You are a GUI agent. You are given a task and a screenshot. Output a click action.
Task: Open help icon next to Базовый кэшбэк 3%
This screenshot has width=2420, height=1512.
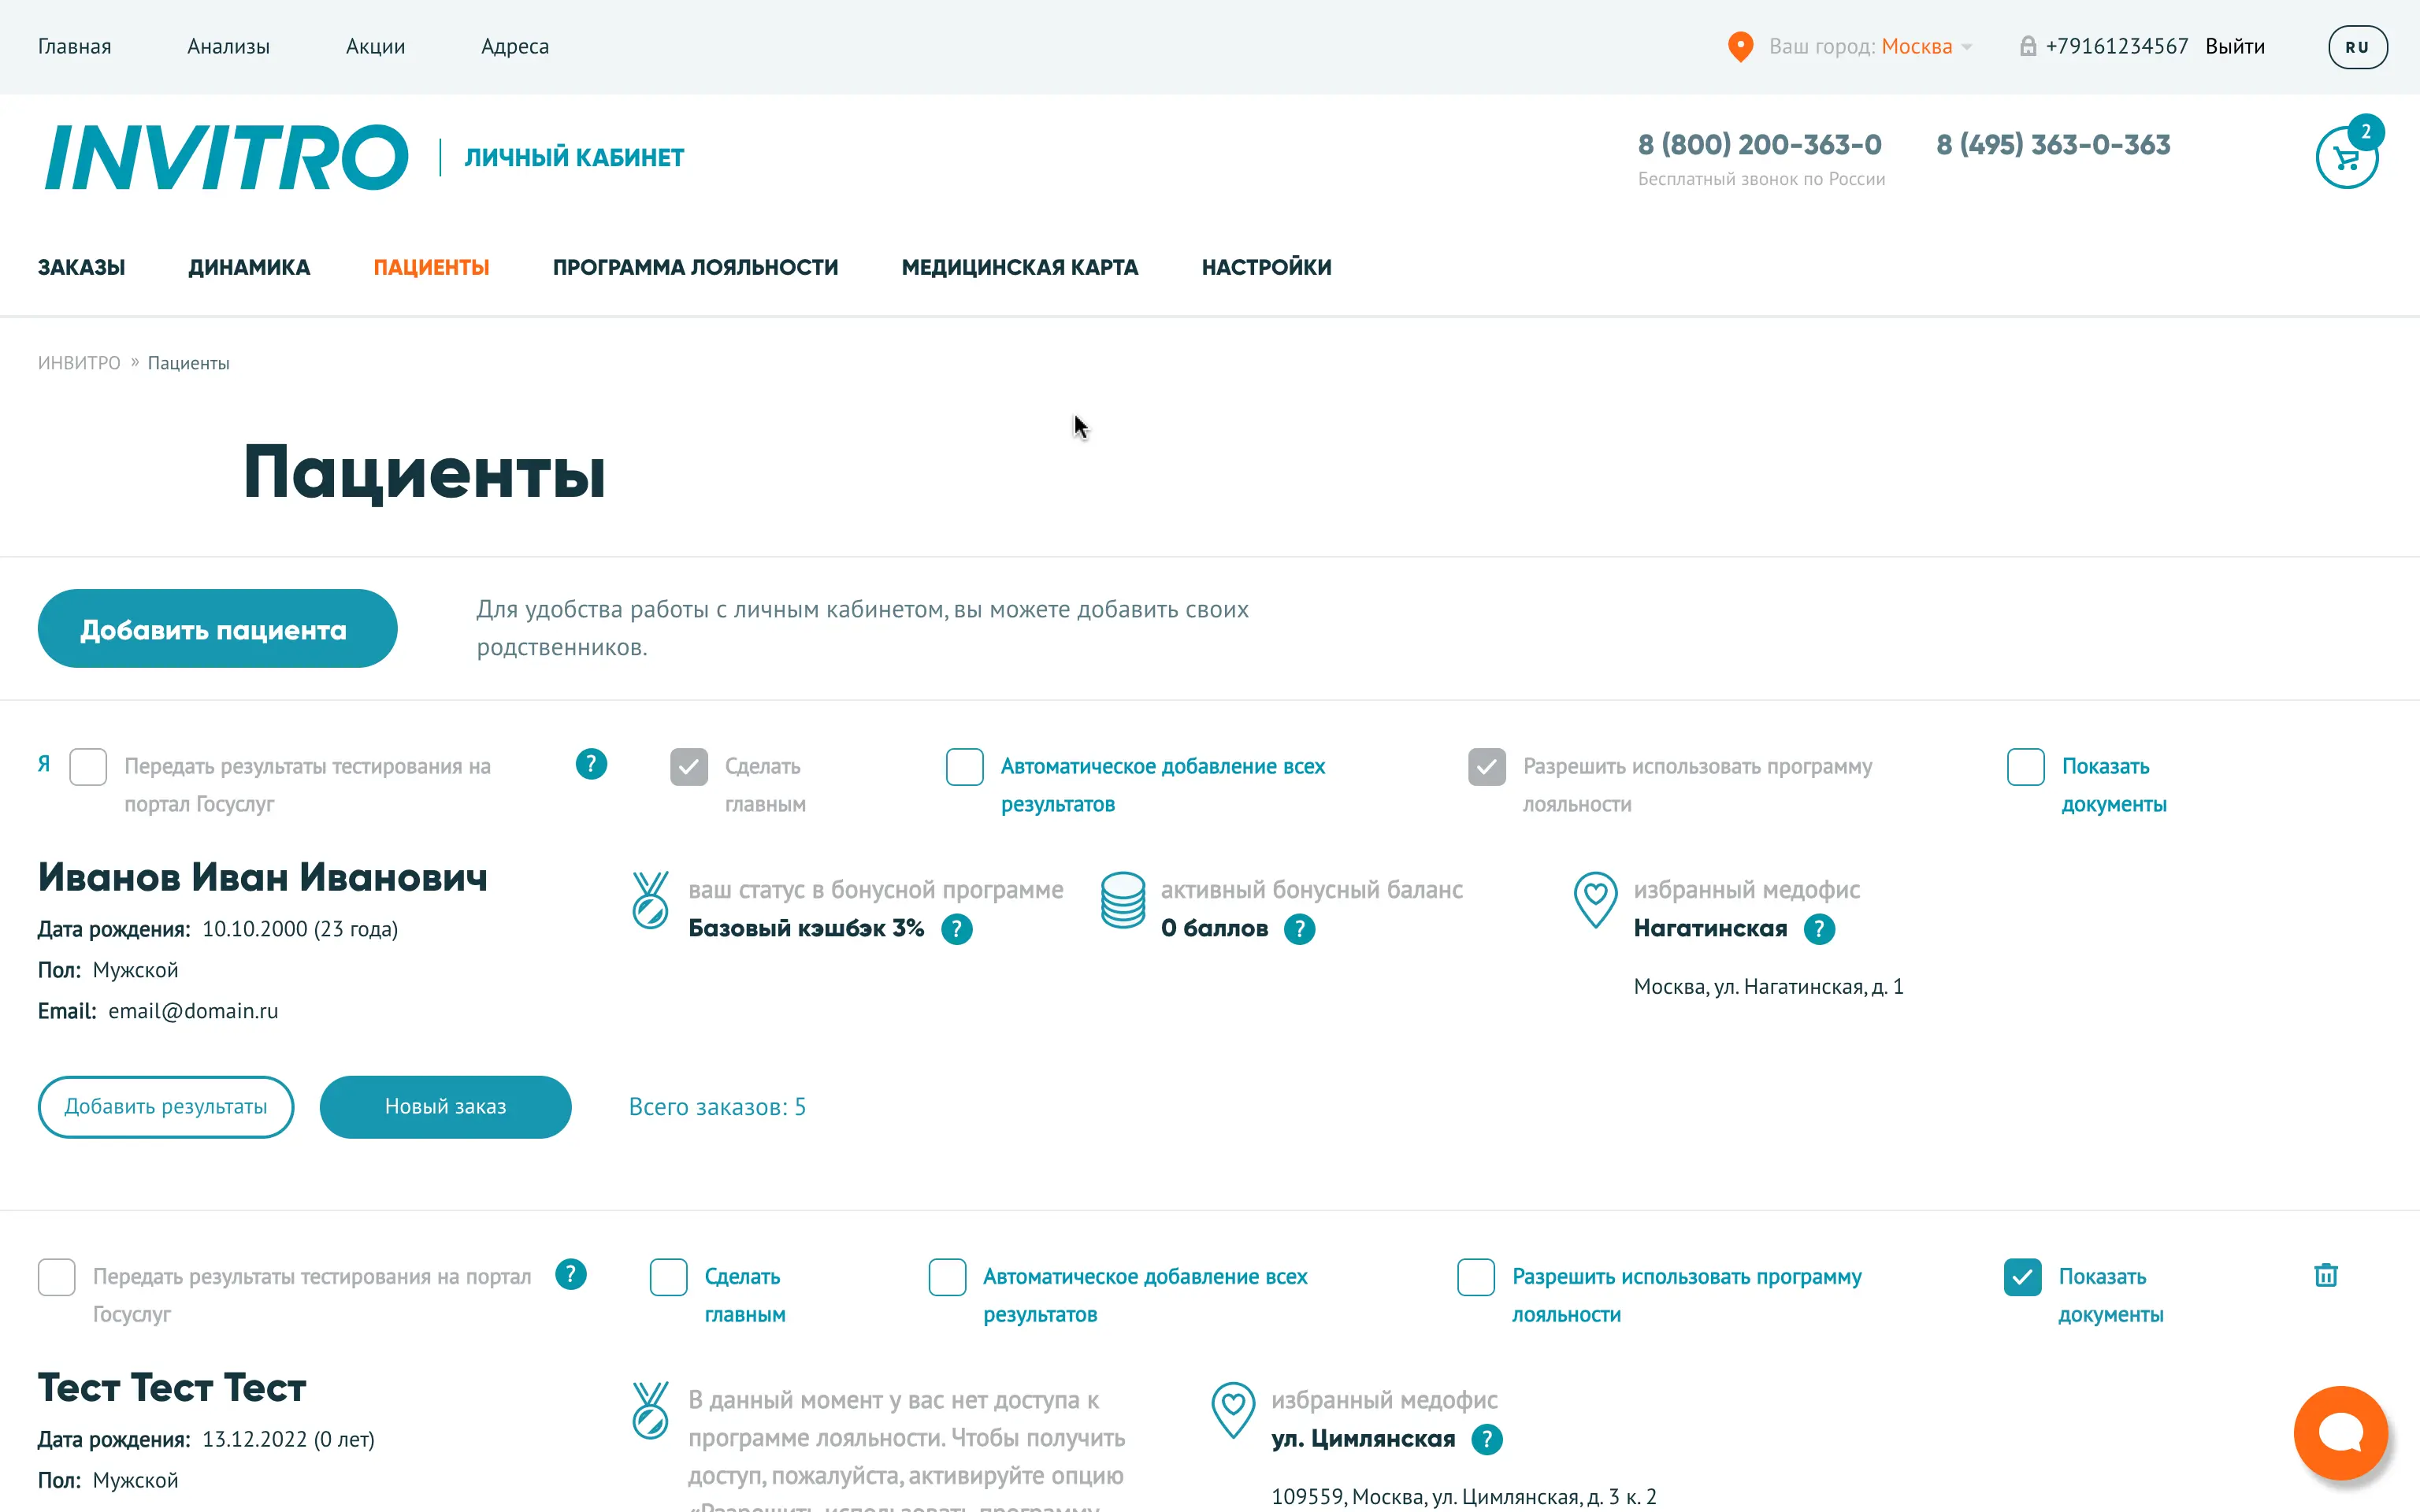pos(957,929)
